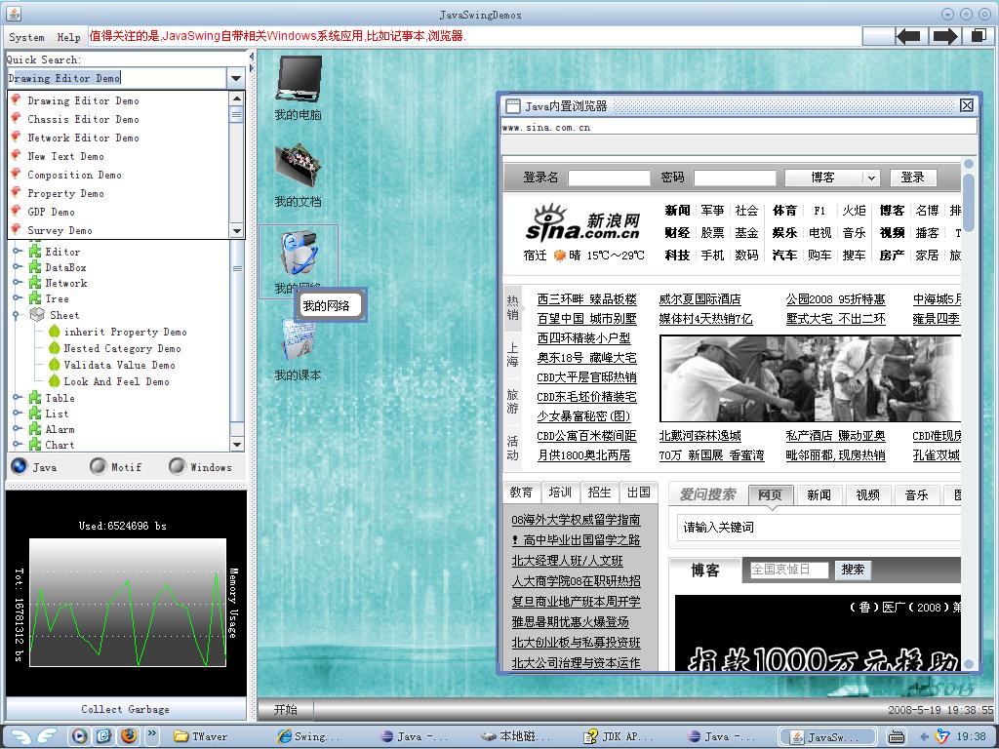Open the Quick Search dropdown arrow
The height and width of the screenshot is (749, 999).
coord(236,78)
